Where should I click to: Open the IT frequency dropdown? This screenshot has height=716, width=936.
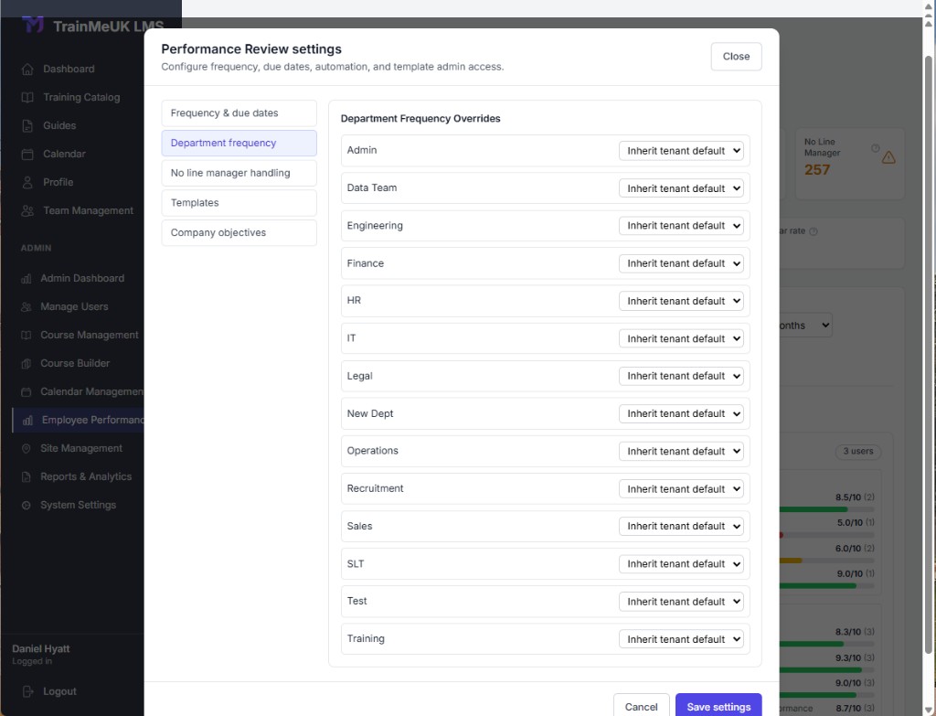[681, 338]
